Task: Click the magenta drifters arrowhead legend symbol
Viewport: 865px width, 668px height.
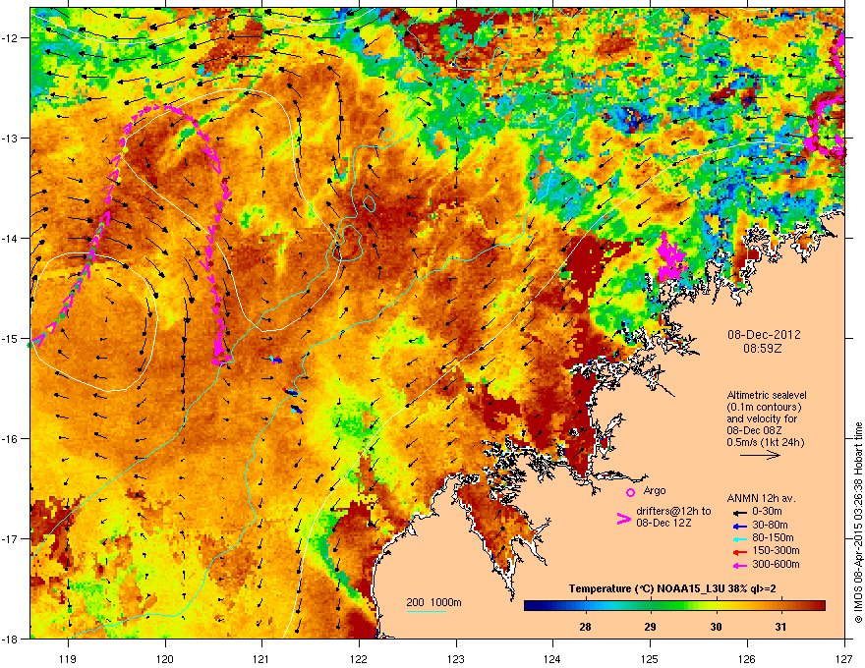Action: [623, 519]
